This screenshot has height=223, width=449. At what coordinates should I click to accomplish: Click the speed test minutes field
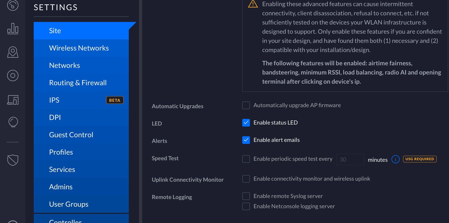[x=350, y=159]
